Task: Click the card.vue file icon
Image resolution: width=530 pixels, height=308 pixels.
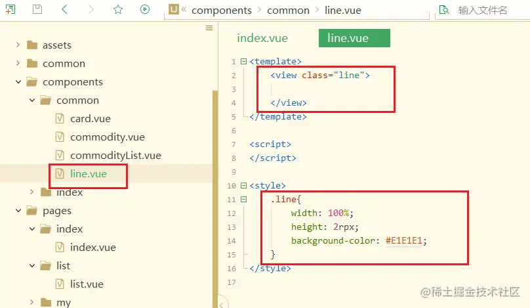Action: (x=60, y=119)
